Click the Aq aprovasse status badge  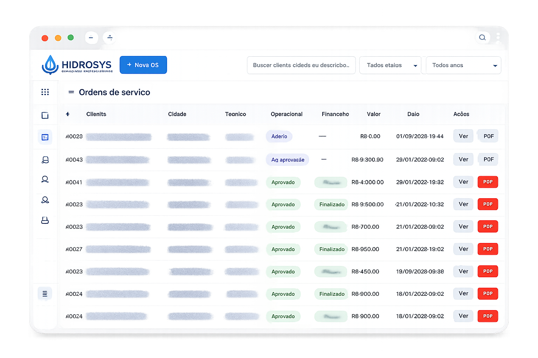[288, 160]
